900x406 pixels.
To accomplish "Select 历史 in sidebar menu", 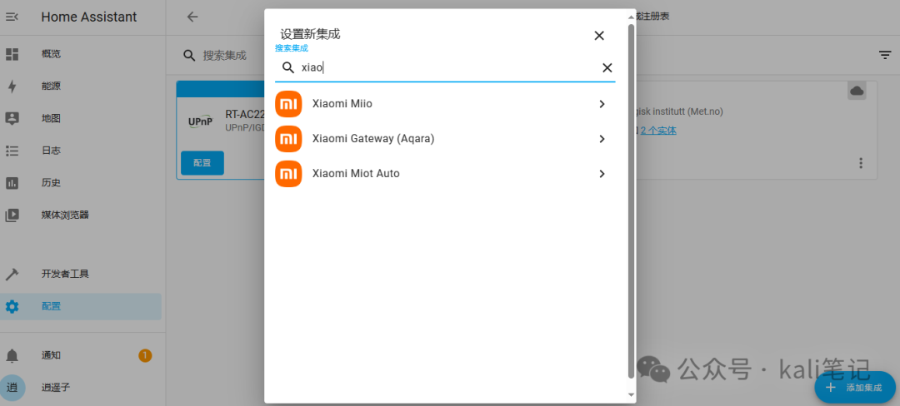I will coord(51,183).
